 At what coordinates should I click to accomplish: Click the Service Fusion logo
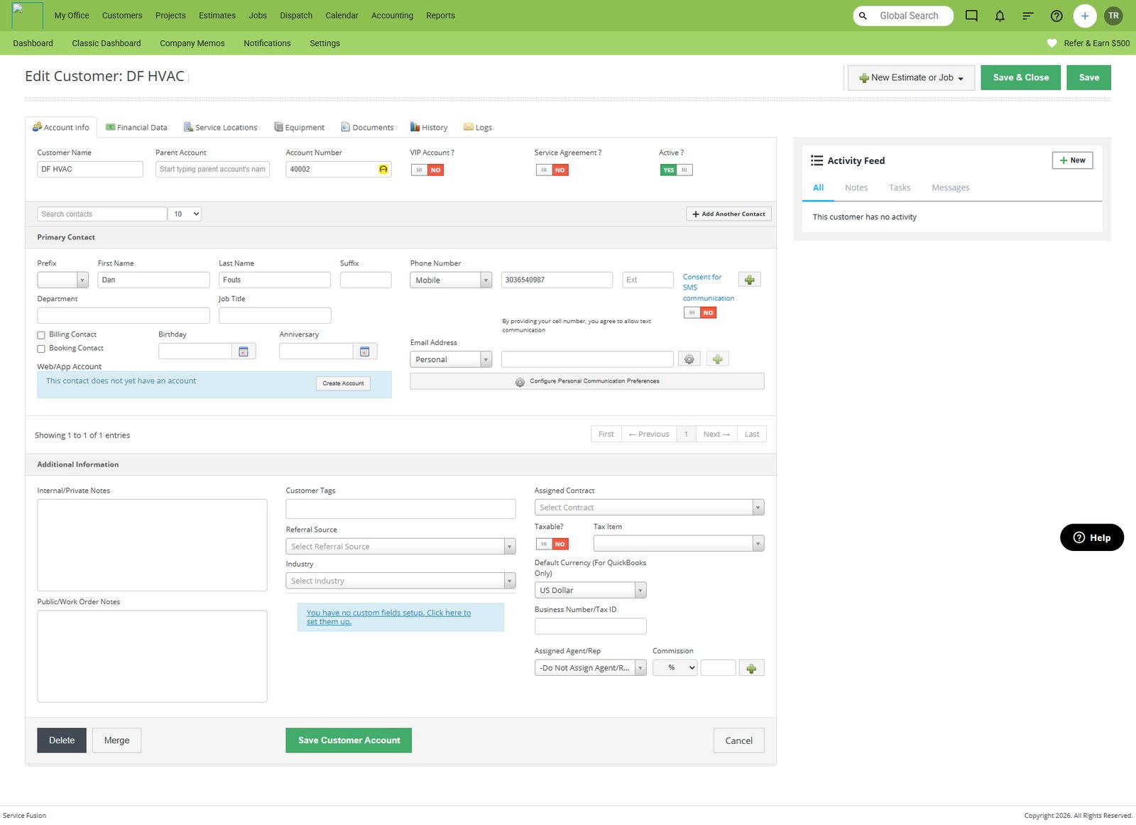tap(28, 16)
